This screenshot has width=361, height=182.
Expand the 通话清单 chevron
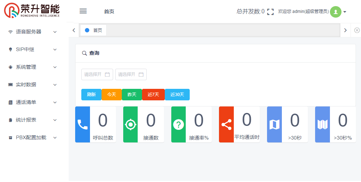click(x=55, y=103)
